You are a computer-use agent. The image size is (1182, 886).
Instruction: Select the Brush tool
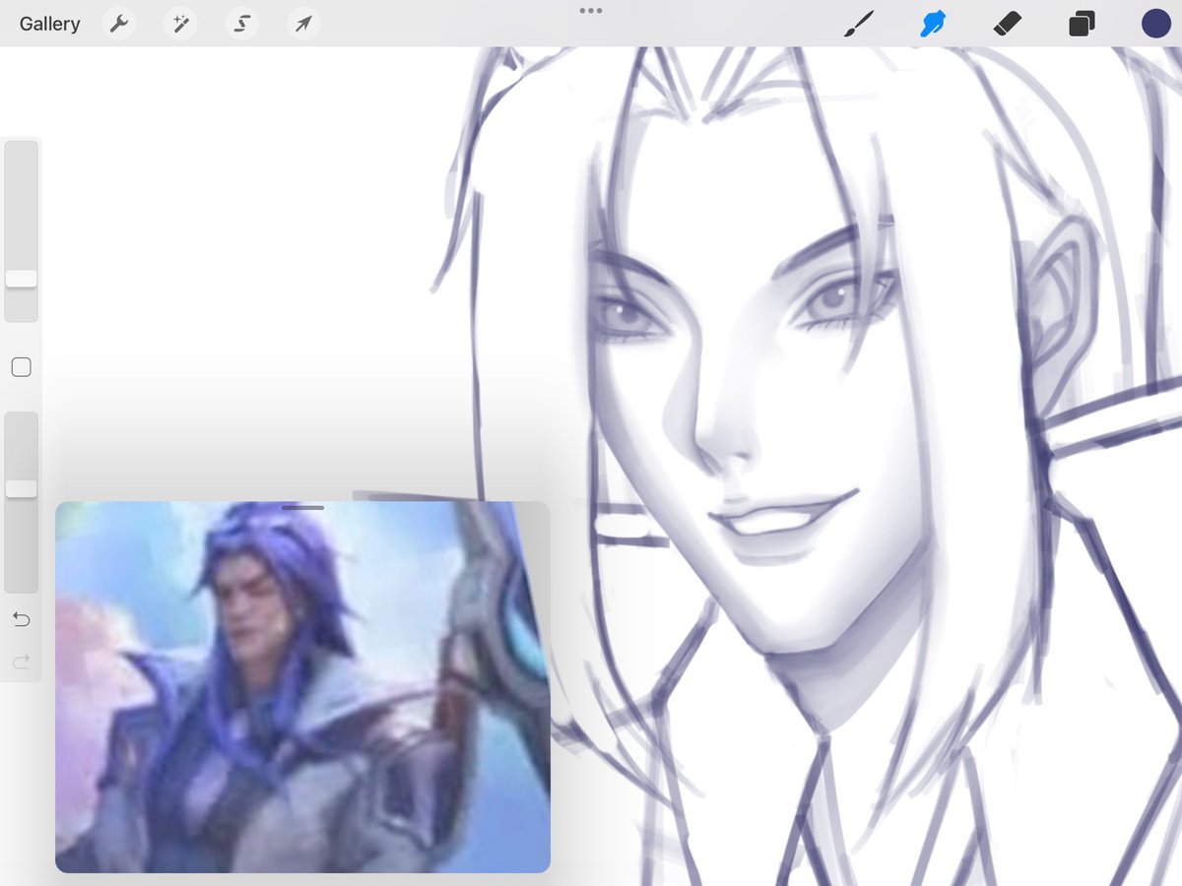point(859,24)
